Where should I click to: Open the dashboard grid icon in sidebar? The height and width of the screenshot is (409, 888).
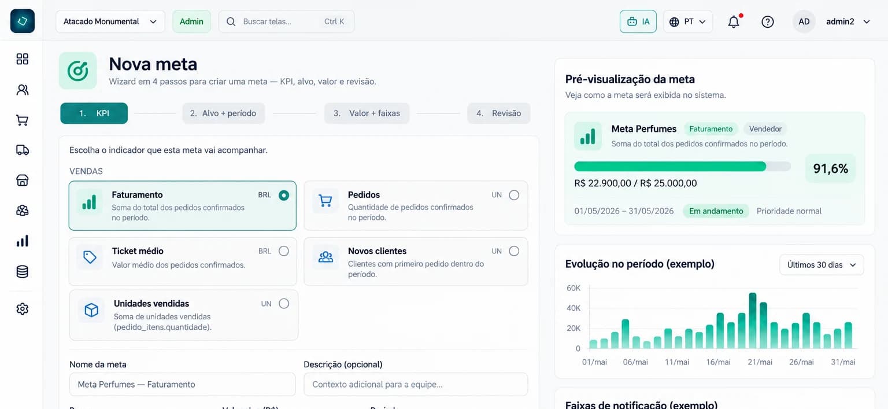pos(23,59)
